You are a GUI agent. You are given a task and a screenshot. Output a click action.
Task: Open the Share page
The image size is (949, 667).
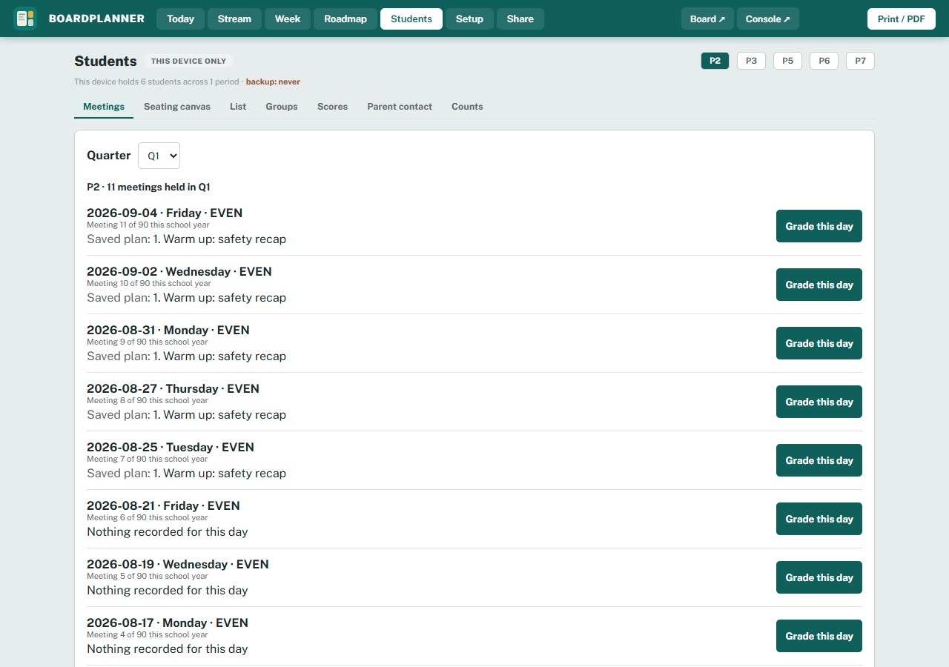click(x=520, y=19)
